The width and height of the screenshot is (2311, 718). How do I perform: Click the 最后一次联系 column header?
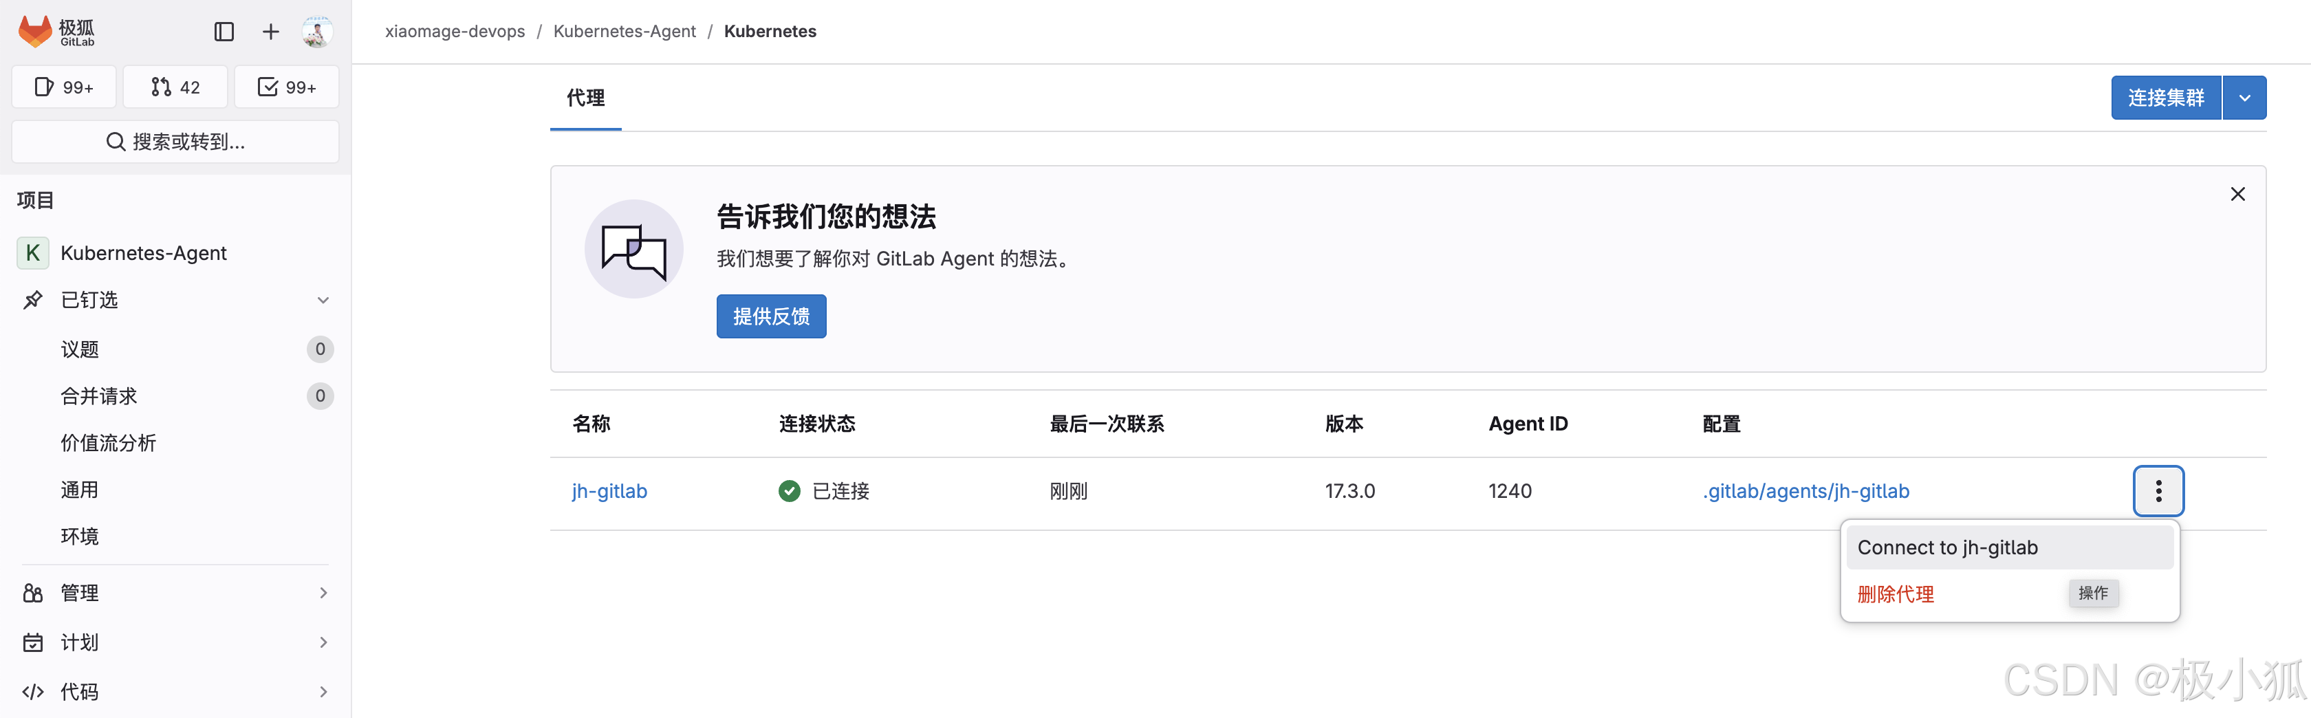(1107, 424)
